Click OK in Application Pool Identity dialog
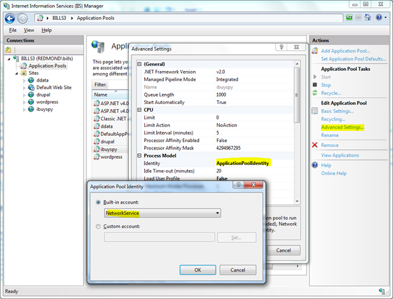The height and width of the screenshot is (299, 393). click(x=198, y=270)
